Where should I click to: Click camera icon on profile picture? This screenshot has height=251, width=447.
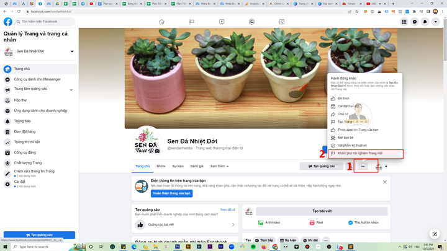point(157,151)
